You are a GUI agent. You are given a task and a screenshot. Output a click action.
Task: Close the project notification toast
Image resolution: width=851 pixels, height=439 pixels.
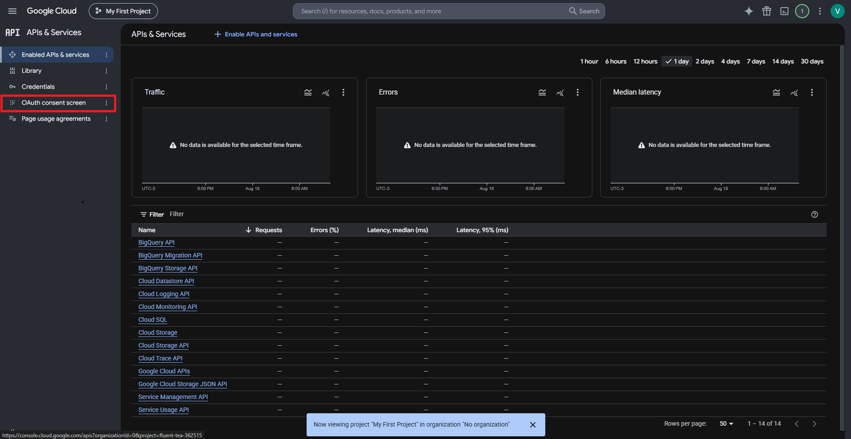click(x=533, y=425)
